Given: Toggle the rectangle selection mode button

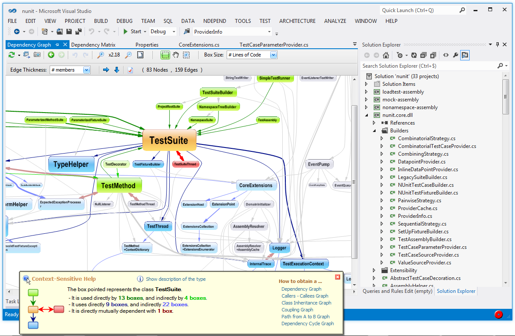Looking at the screenshot, I should [165, 55].
